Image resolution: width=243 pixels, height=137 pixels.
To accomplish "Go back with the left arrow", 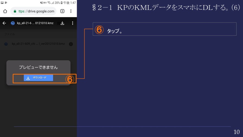I will [x=4, y=23].
